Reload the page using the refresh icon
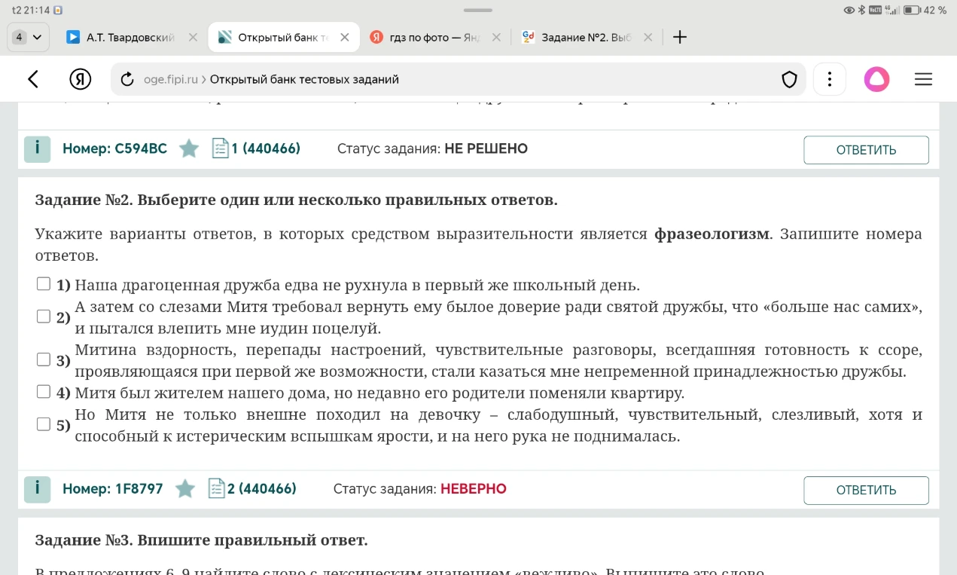This screenshot has height=575, width=957. [x=127, y=79]
